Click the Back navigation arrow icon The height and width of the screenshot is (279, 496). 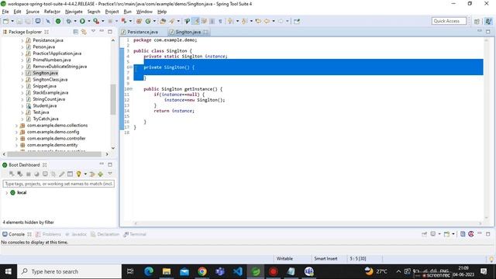pos(267,21)
